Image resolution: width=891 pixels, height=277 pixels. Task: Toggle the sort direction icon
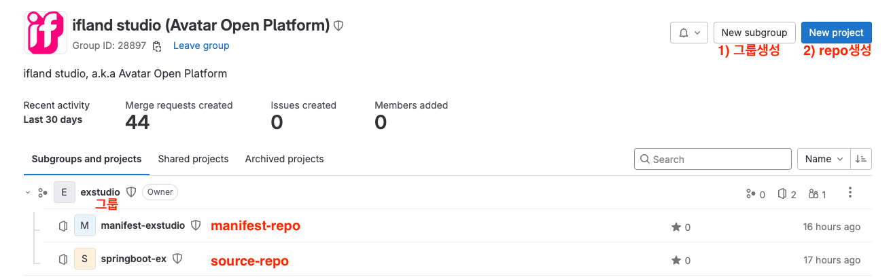[x=861, y=159]
